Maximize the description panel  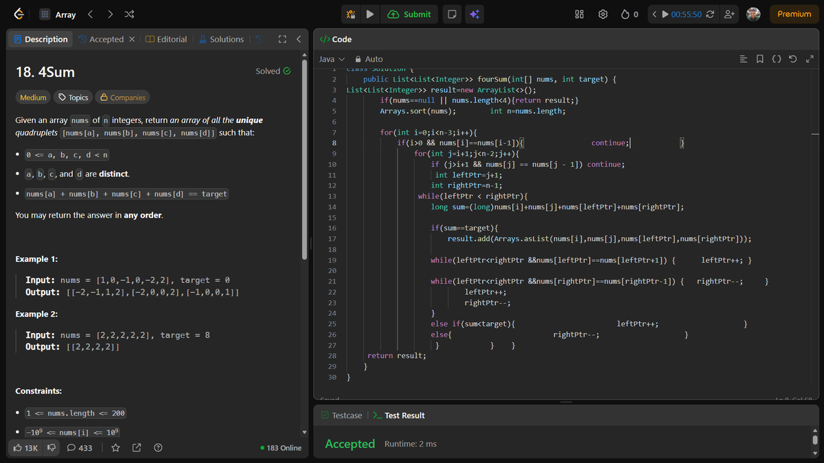coord(282,39)
